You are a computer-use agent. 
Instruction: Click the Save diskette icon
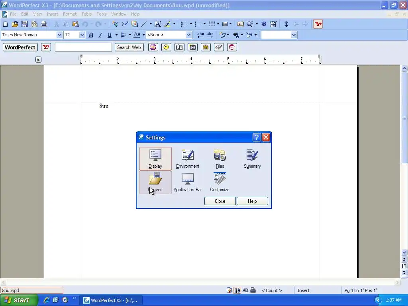click(x=24, y=24)
